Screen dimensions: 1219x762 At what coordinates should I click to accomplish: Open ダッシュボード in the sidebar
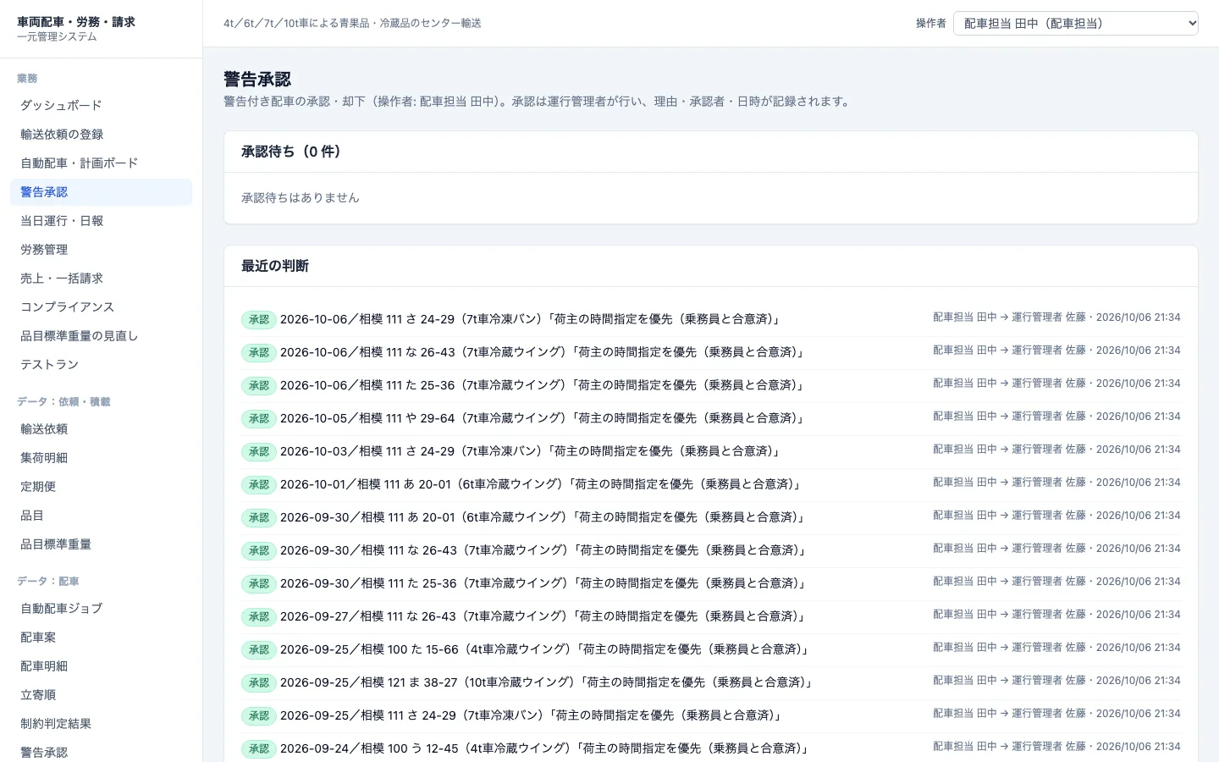pyautogui.click(x=101, y=106)
